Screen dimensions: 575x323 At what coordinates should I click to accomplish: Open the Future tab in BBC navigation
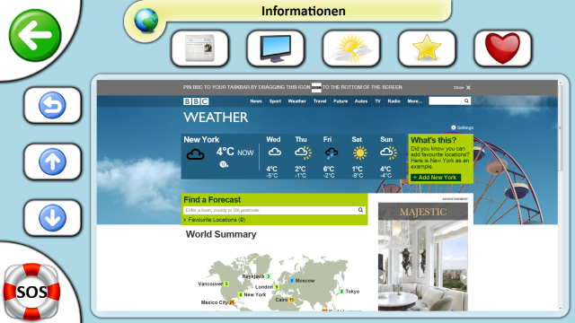pyautogui.click(x=341, y=101)
